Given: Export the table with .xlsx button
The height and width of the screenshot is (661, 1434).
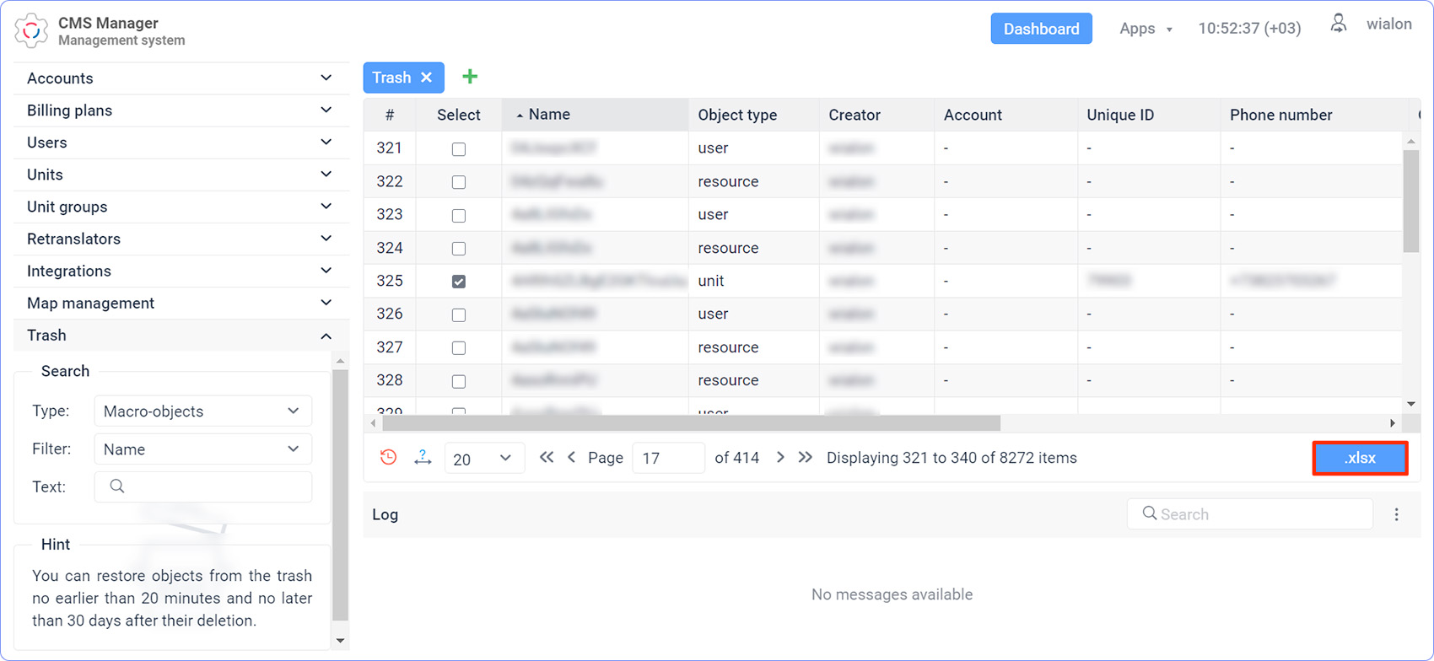Looking at the screenshot, I should [x=1360, y=459].
